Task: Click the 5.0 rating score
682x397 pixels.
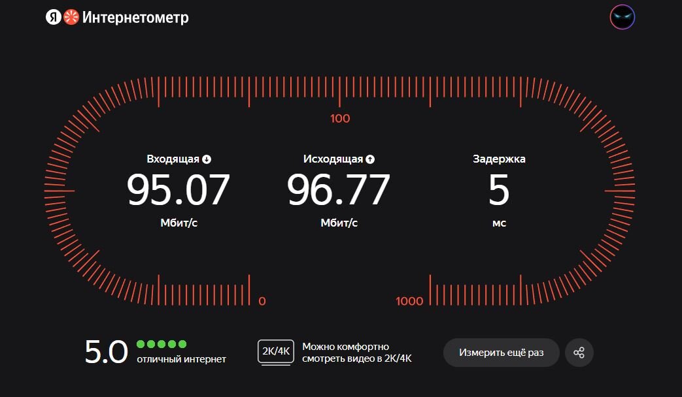Action: (106, 352)
